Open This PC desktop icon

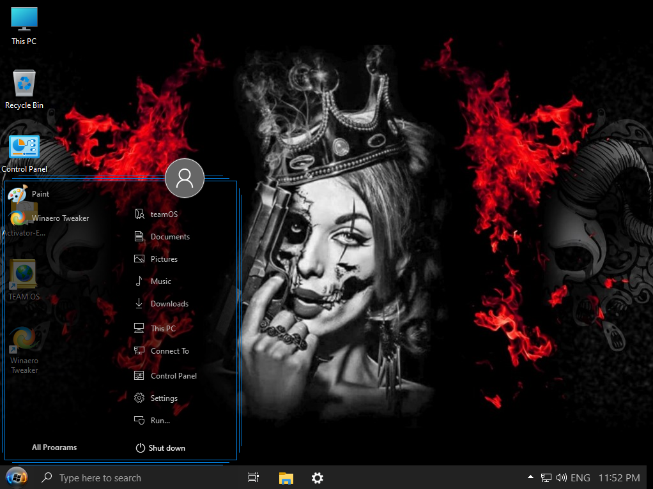pyautogui.click(x=24, y=26)
